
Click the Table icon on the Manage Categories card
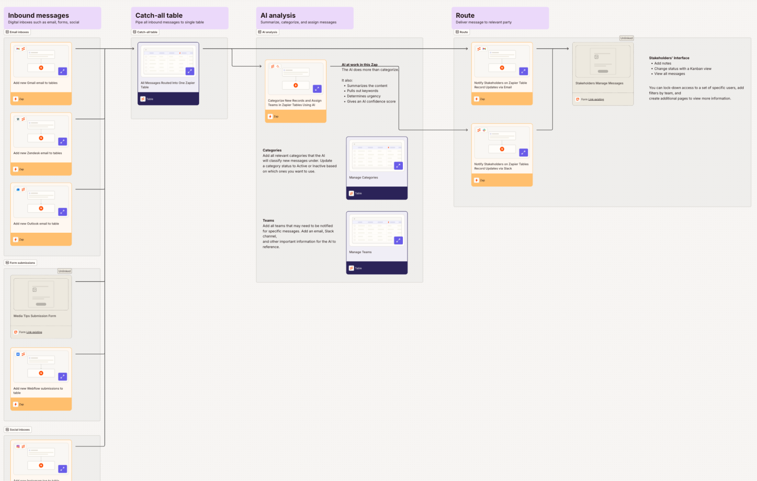pyautogui.click(x=352, y=193)
